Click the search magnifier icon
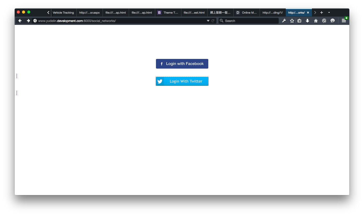 [x=221, y=21]
